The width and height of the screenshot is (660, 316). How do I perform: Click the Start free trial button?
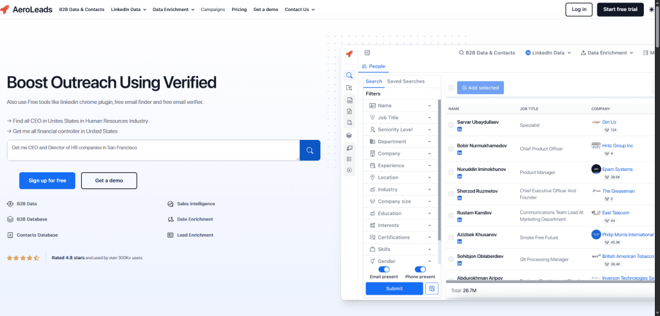point(620,9)
